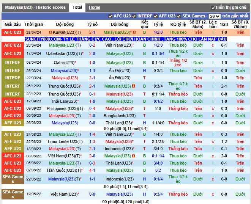Screen dimensions: 251x204
Task: Click the 1/2H column header
Action: pyautogui.click(x=224, y=25)
